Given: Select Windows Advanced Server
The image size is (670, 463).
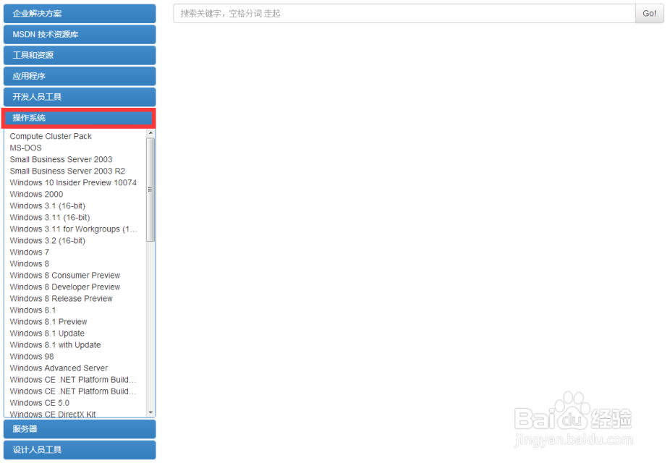Looking at the screenshot, I should tap(59, 368).
